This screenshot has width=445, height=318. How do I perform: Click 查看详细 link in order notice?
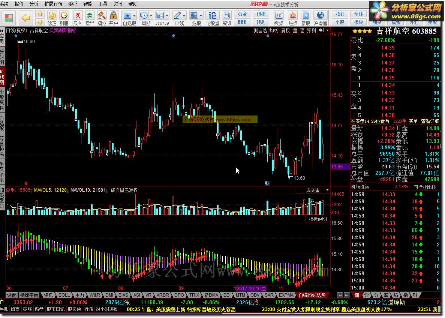430,121
